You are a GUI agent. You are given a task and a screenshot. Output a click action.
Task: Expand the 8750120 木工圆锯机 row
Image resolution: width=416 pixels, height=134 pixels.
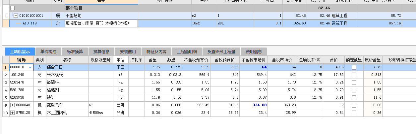pyautogui.click(x=13, y=113)
